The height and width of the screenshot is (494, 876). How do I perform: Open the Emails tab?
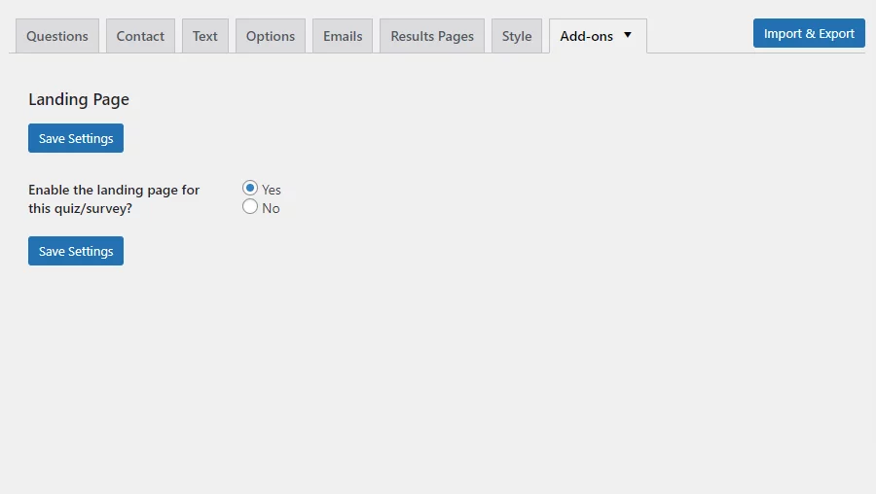point(343,36)
